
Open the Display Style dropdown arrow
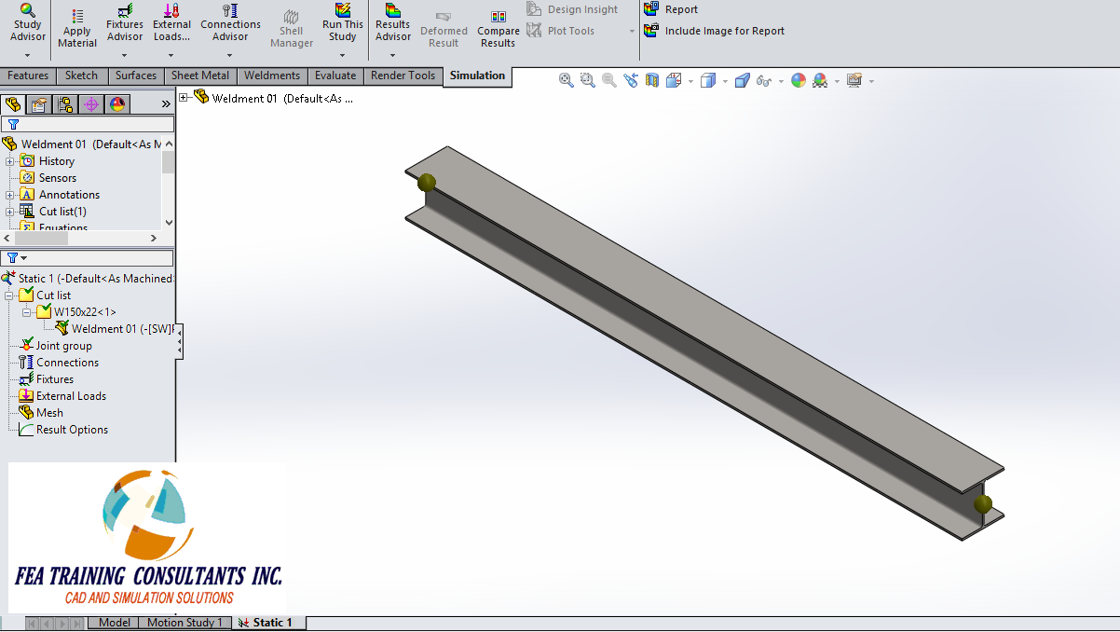pyautogui.click(x=724, y=81)
